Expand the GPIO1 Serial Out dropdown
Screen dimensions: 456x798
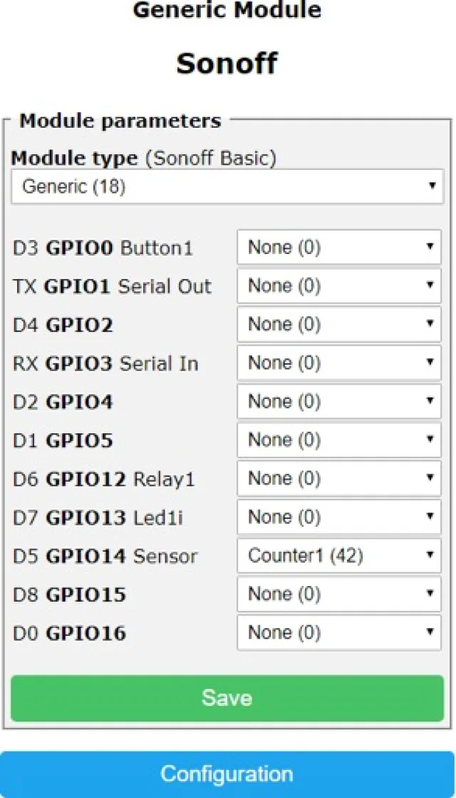(339, 286)
